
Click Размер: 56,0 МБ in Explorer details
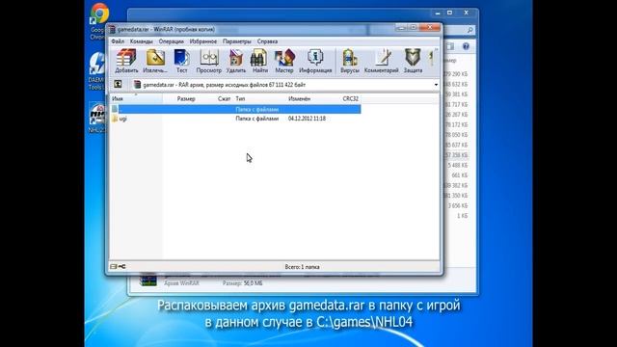242,283
